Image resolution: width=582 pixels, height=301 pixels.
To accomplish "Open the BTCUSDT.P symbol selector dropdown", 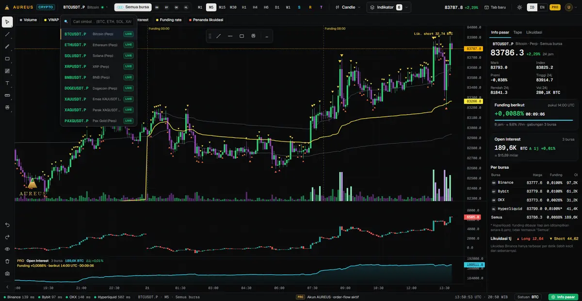I will point(85,7).
